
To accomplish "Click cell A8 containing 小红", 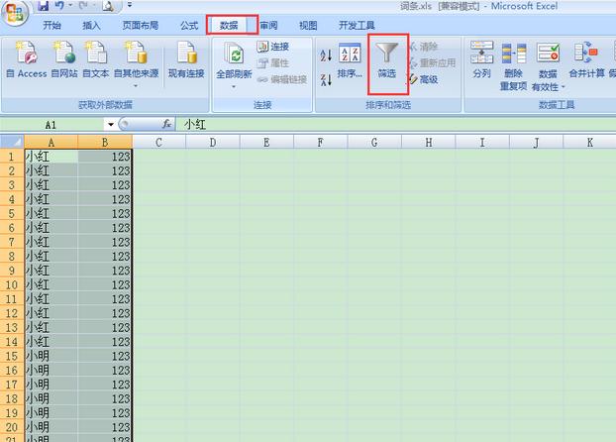I will (x=51, y=257).
